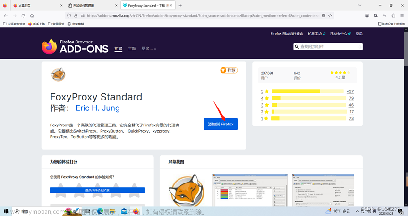Screen dimensions: 408x216
Task: Open the 扩展 (Extensions) nav tab
Action: pyautogui.click(x=119, y=49)
